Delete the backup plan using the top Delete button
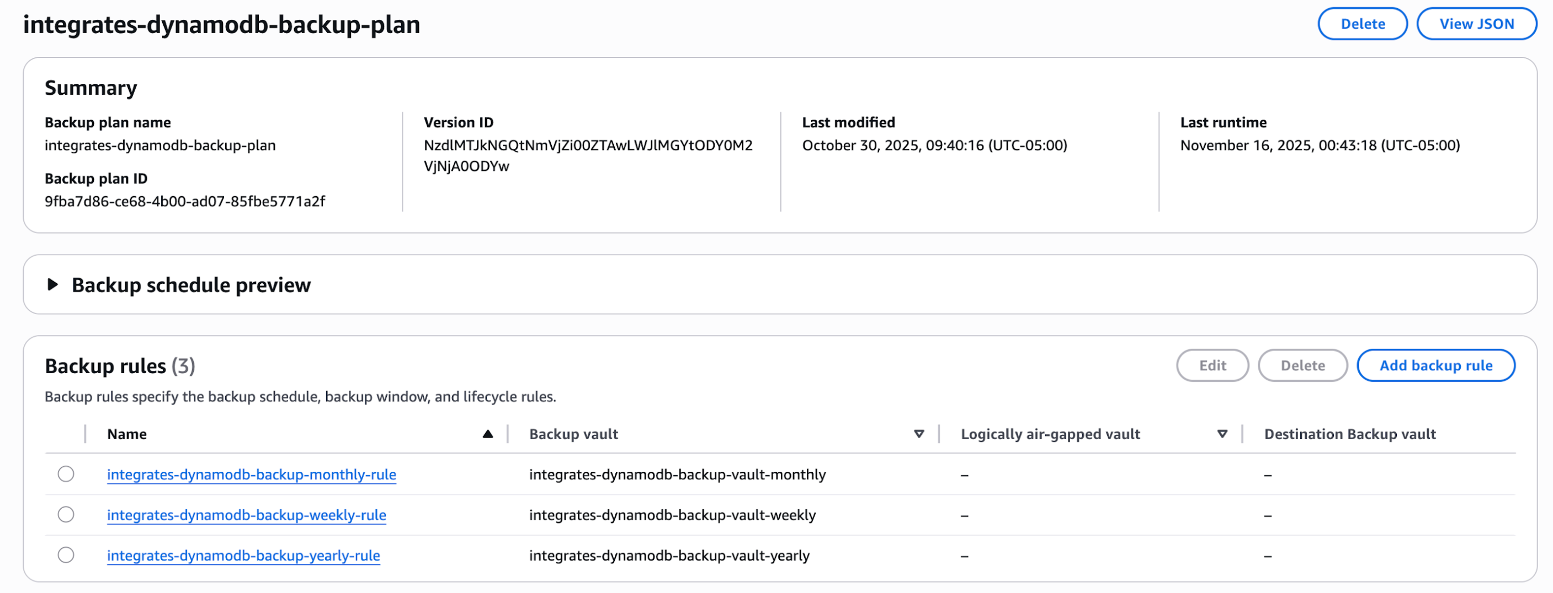Image resolution: width=1553 pixels, height=593 pixels. pos(1362,24)
